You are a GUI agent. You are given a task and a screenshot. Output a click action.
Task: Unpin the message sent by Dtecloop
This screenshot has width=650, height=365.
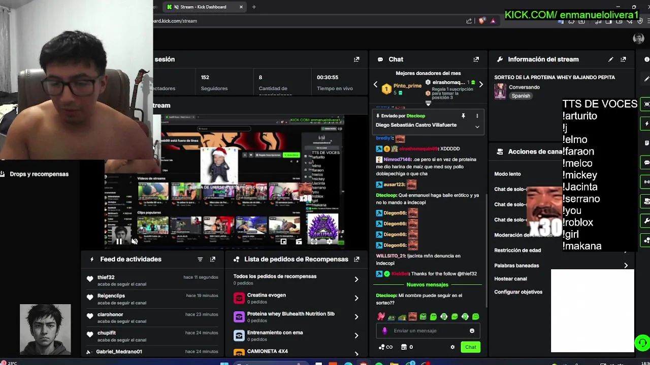(x=463, y=116)
